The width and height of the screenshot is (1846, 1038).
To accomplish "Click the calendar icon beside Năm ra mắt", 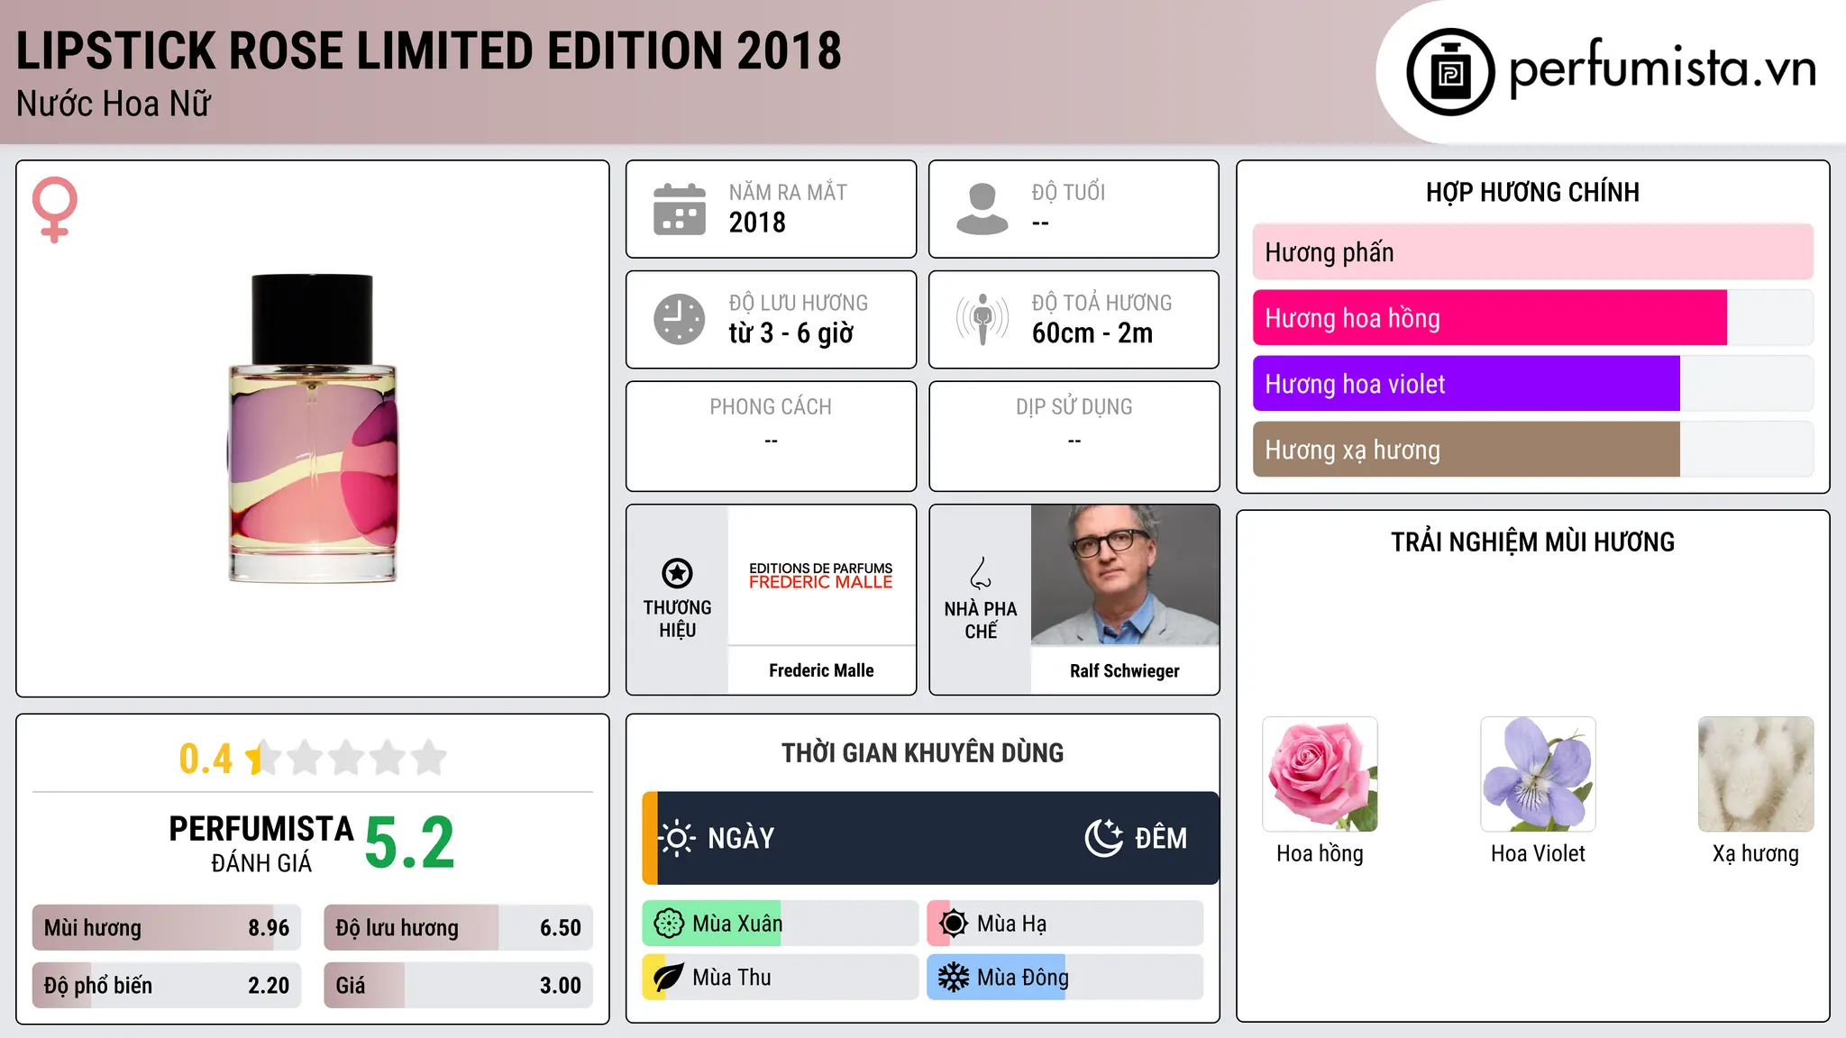I will (x=680, y=209).
